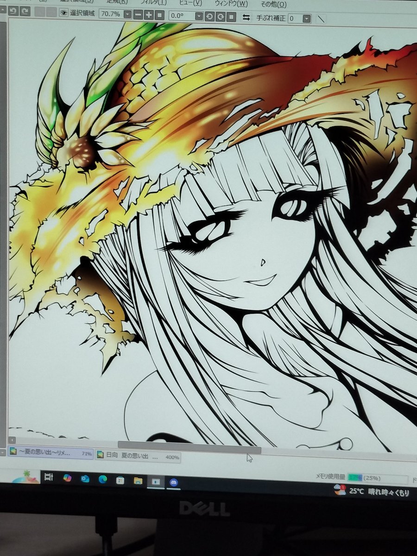417x556 pixels.
Task: Zoom in with the plus button
Action: (x=149, y=15)
